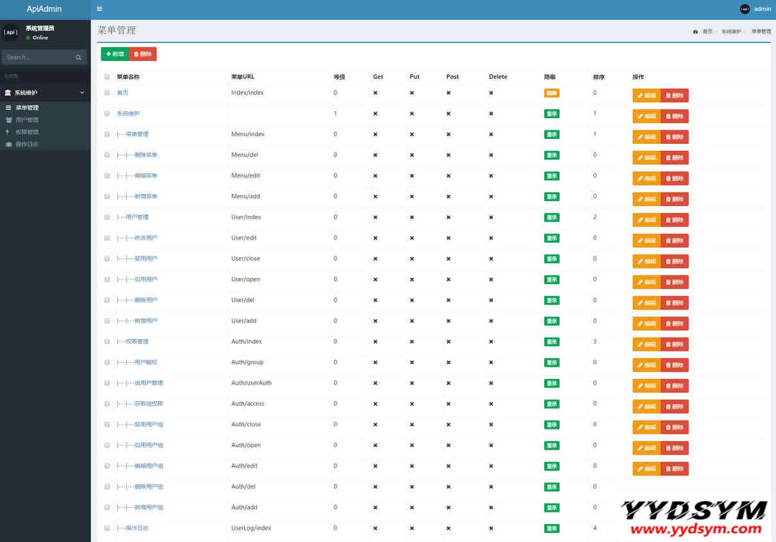
Task: Click the sidebar Search input field
Action: click(39, 58)
